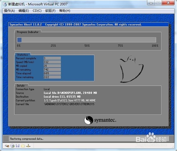Click the Progress Indicator label
Viewport: 177px width, 151px height.
pyautogui.click(x=28, y=32)
